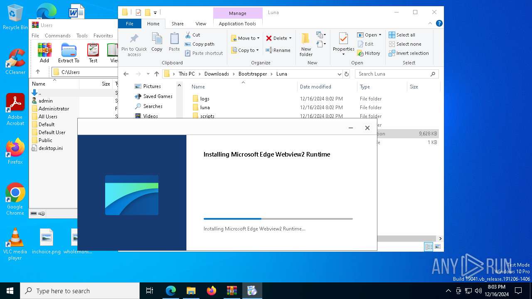Open Move to dropdown
Viewport: 532px width, 299px height.
point(245,38)
